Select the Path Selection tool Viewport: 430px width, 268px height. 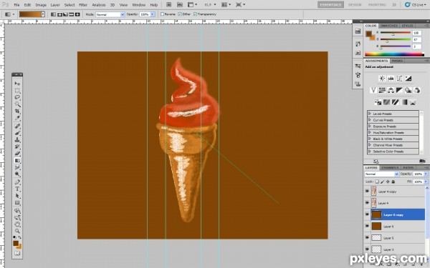[x=17, y=196]
